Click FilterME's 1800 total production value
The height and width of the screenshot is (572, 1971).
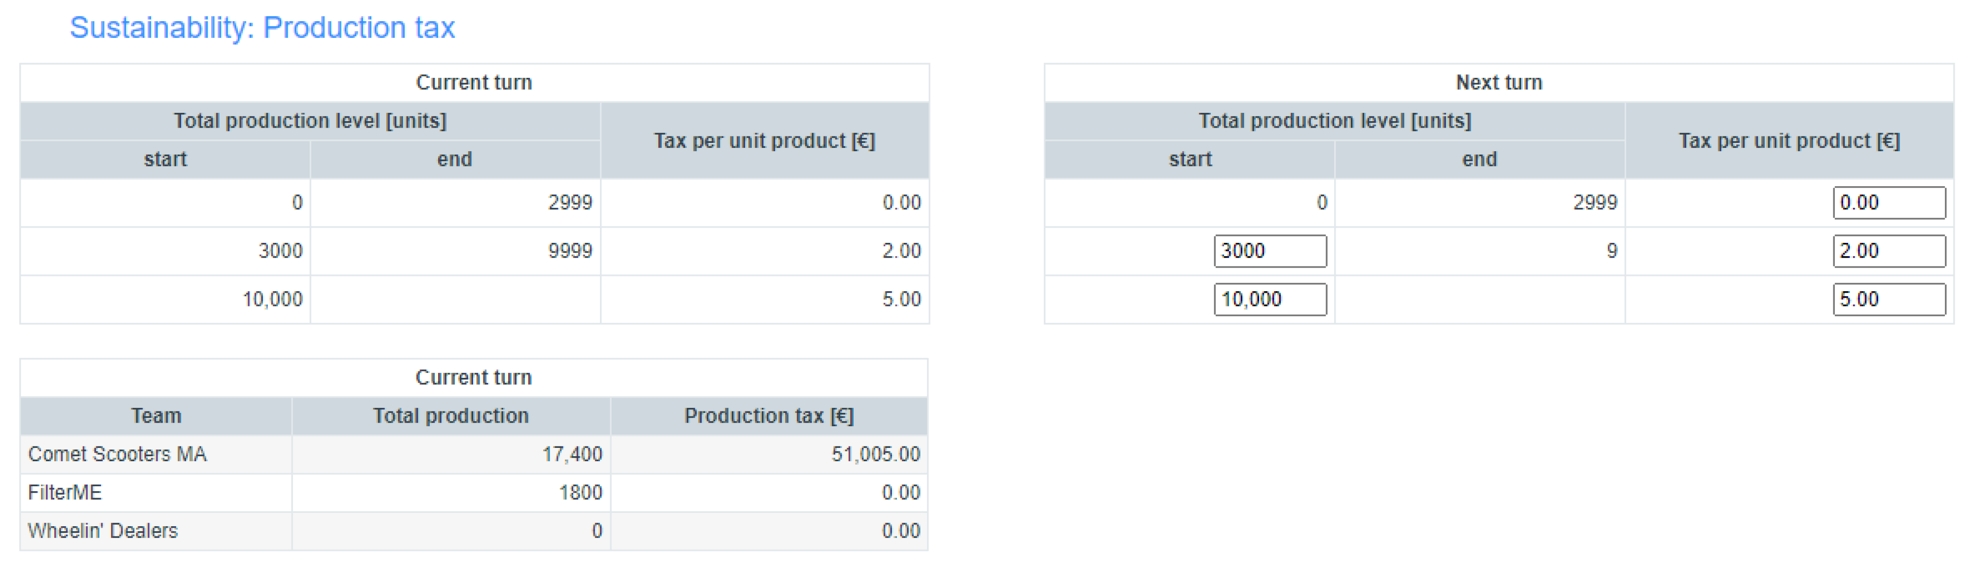click(x=580, y=493)
